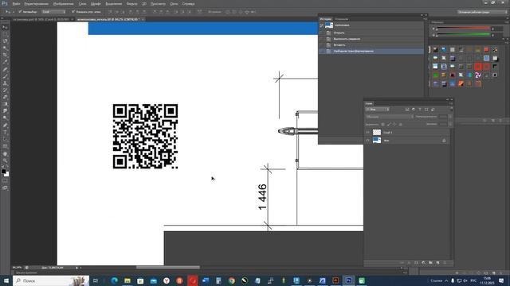Add a layer mask in Layers panel

pyautogui.click(x=416, y=263)
